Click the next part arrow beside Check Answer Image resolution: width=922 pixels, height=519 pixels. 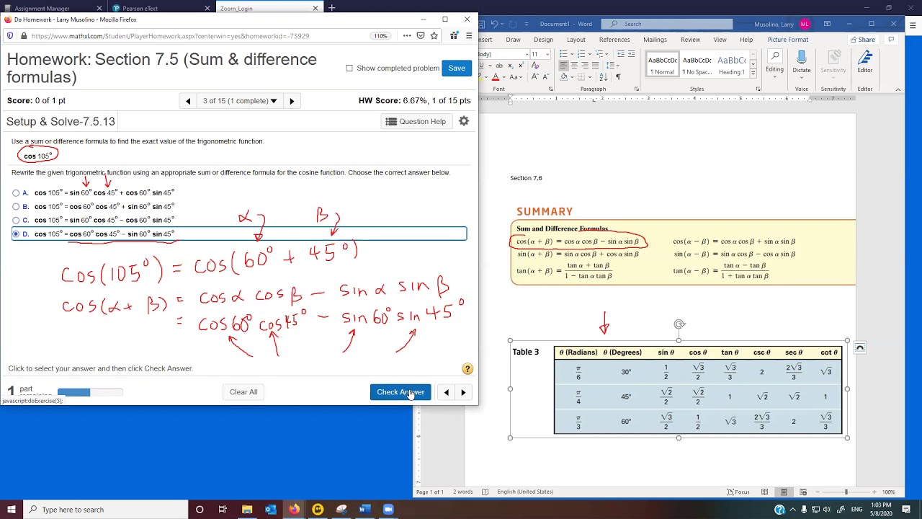coord(463,392)
